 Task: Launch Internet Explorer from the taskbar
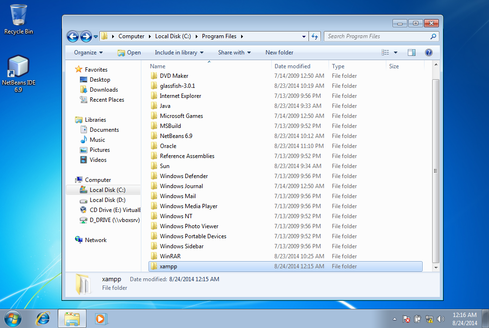[43, 318]
